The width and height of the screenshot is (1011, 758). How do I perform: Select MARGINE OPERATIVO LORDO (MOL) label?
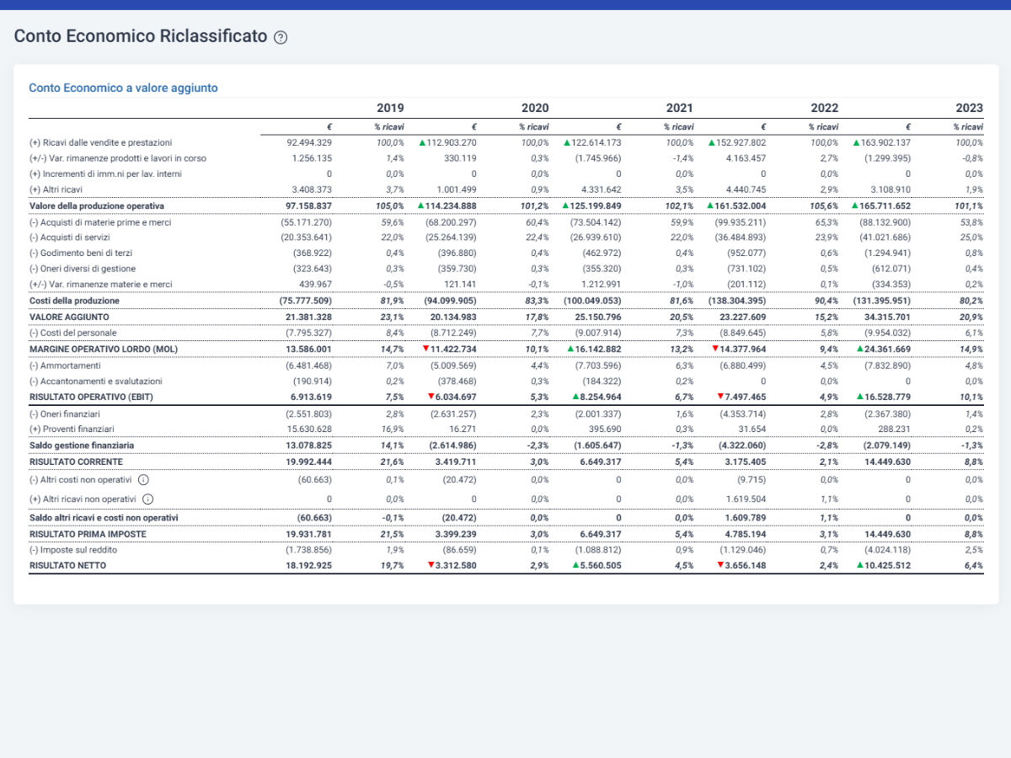coord(104,349)
